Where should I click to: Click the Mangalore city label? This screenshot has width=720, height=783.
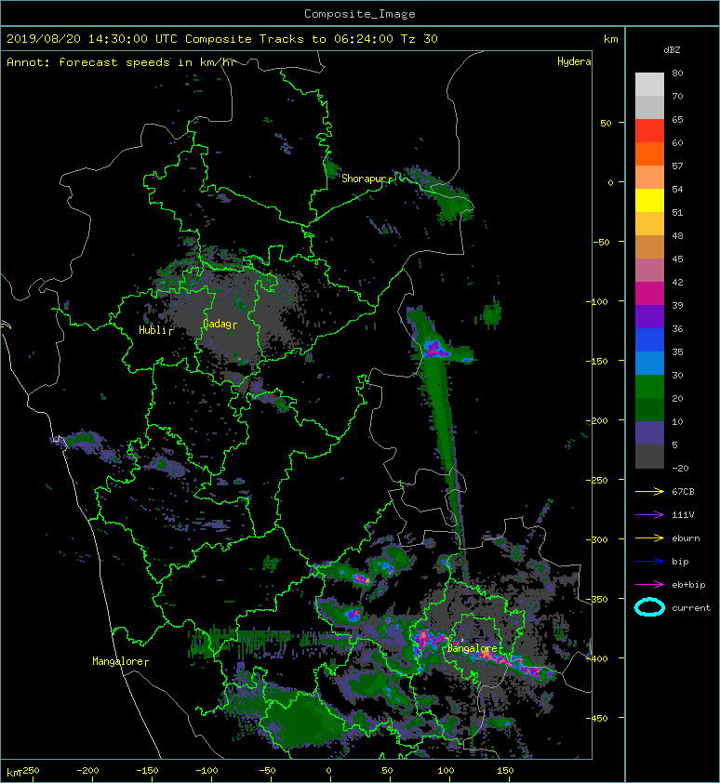tap(118, 661)
